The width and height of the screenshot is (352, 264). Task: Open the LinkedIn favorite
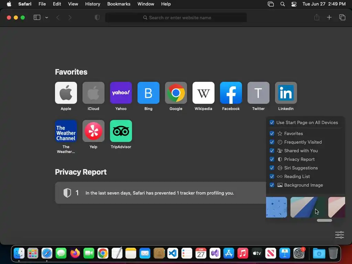click(286, 93)
